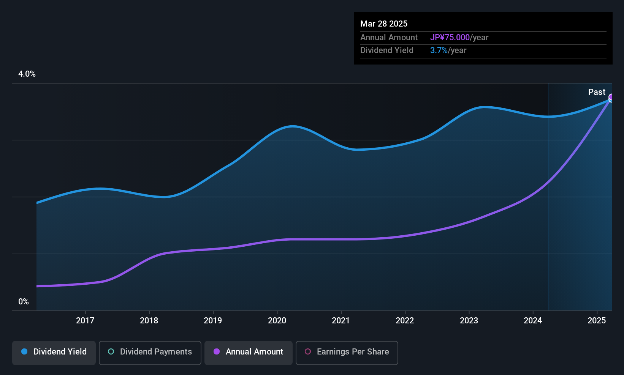
Task: Toggle the Dividend Yield legend label
Action: point(60,352)
